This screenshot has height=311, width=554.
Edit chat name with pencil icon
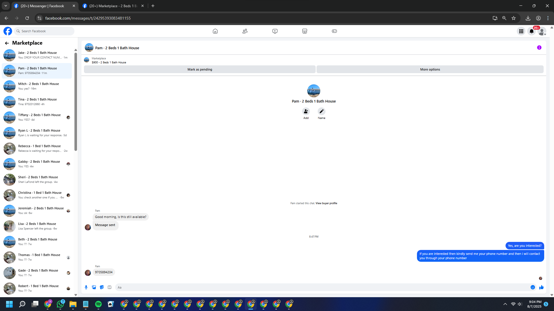(x=321, y=111)
